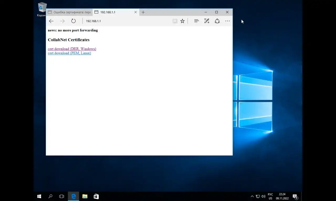Open the Hub (favorites, history) icon
Image resolution: width=336 pixels, height=201 pixels.
tap(196, 21)
